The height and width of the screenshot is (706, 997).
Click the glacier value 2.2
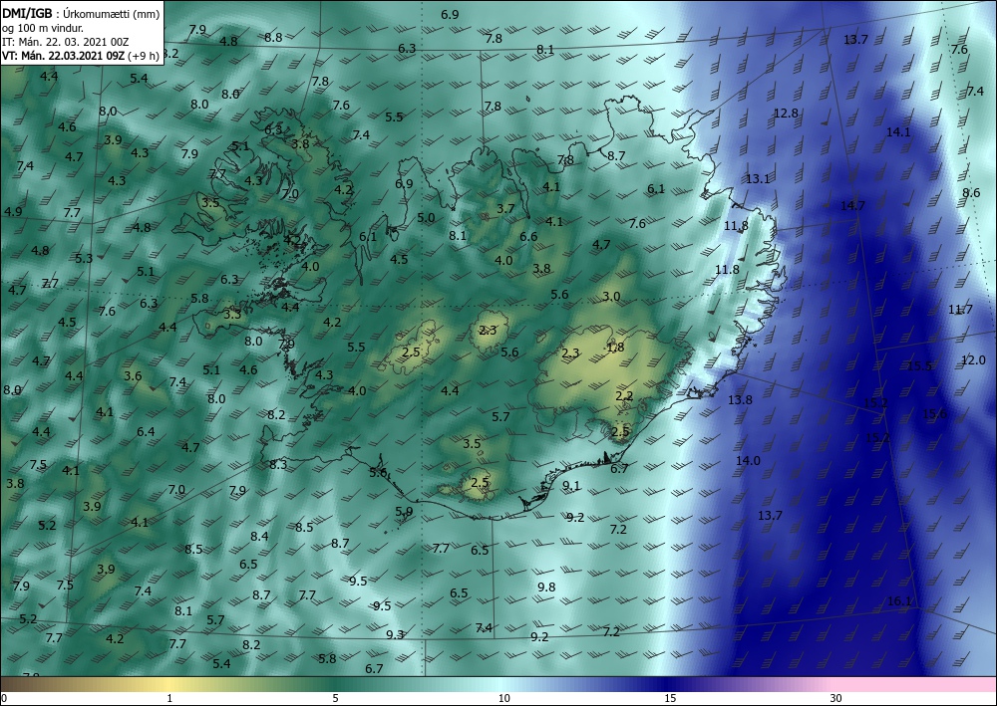pyautogui.click(x=624, y=396)
